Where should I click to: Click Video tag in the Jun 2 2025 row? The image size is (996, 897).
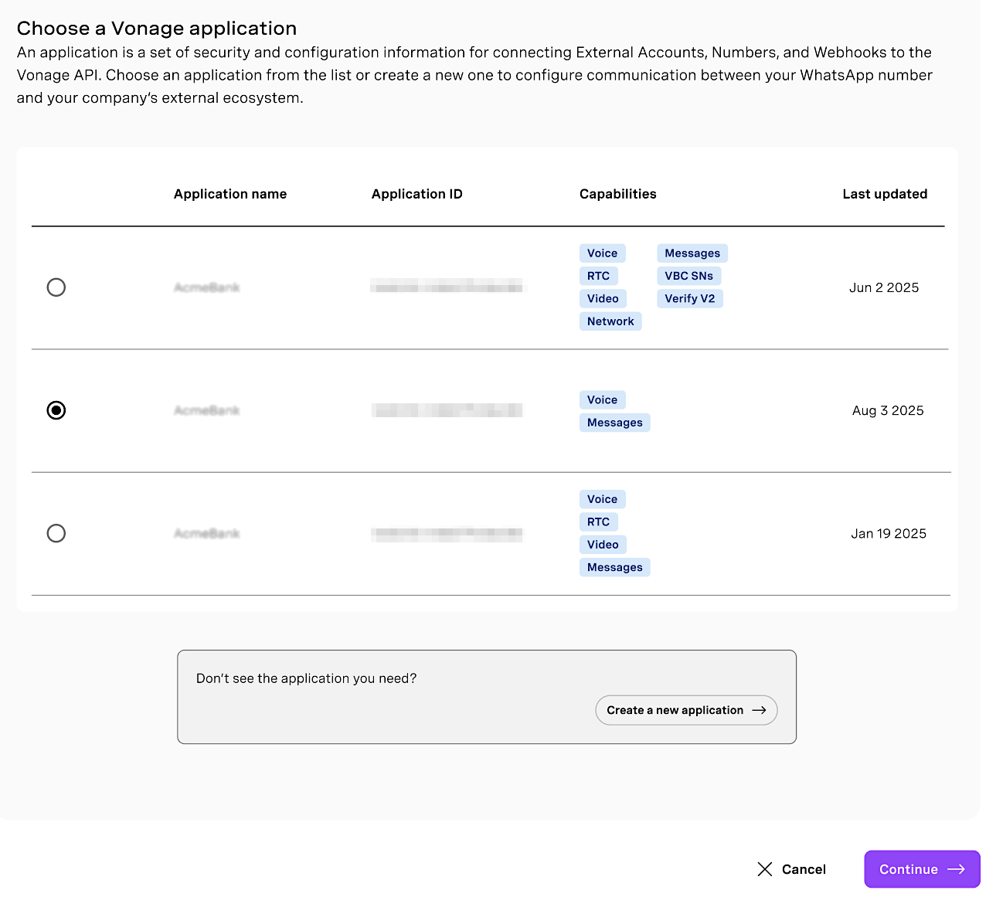[602, 298]
